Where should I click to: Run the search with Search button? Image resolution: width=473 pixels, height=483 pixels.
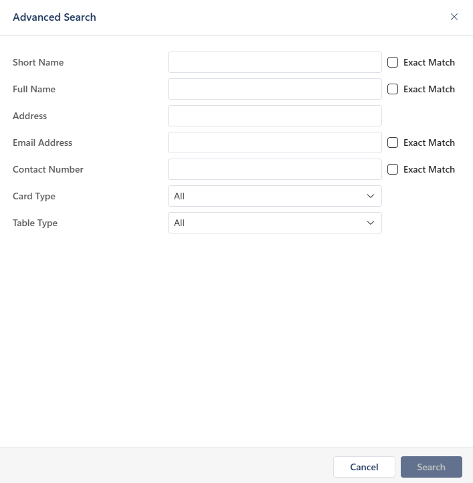coord(431,467)
